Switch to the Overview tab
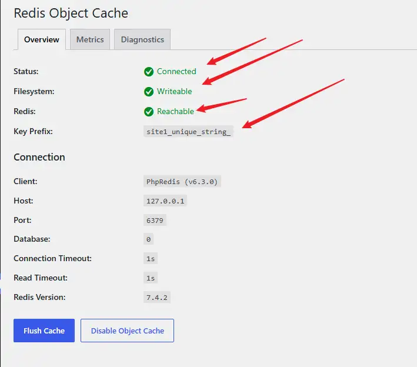 coord(42,39)
